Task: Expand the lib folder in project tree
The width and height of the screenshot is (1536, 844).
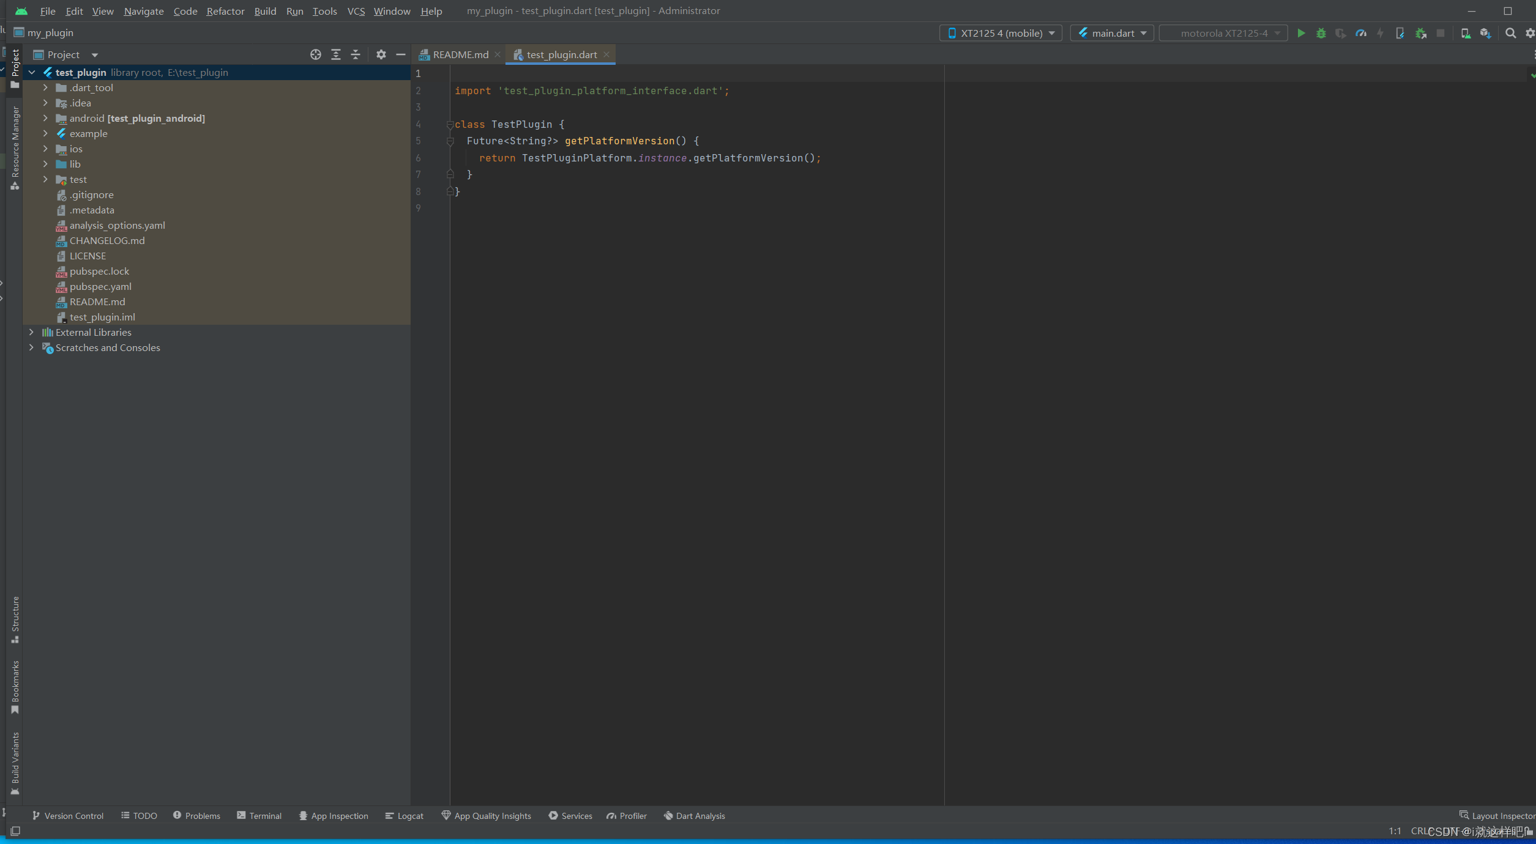Action: (45, 164)
